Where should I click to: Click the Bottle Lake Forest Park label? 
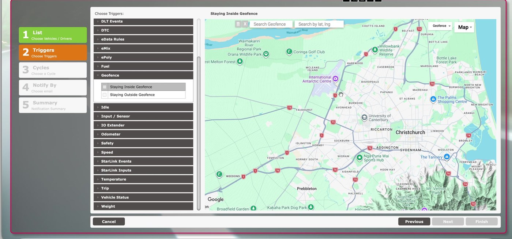447,60
